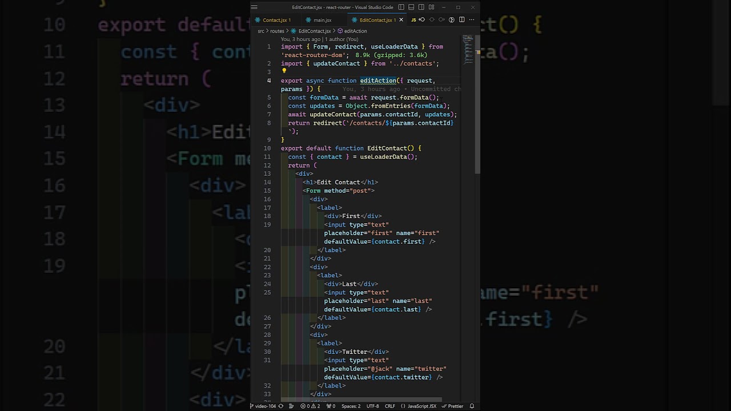Change file encoding UTF-8
The height and width of the screenshot is (411, 731).
(x=372, y=406)
